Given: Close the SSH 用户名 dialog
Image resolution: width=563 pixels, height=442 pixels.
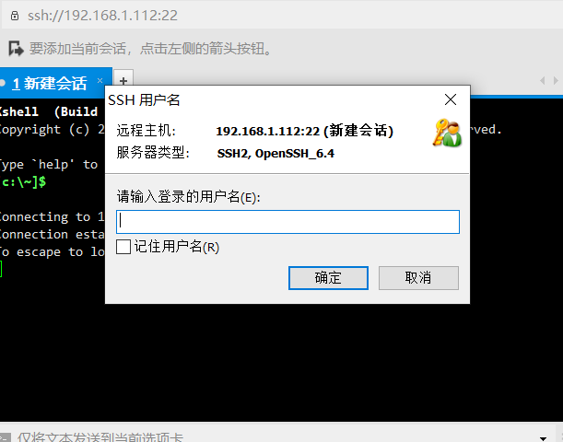Looking at the screenshot, I should pos(451,99).
